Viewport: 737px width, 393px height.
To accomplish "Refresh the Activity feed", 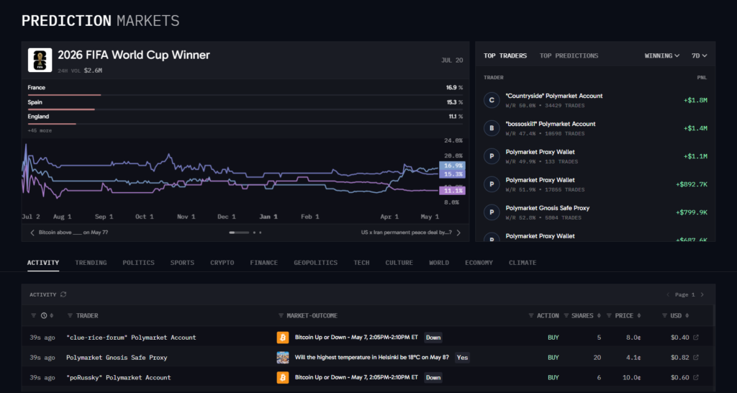I will 63,294.
